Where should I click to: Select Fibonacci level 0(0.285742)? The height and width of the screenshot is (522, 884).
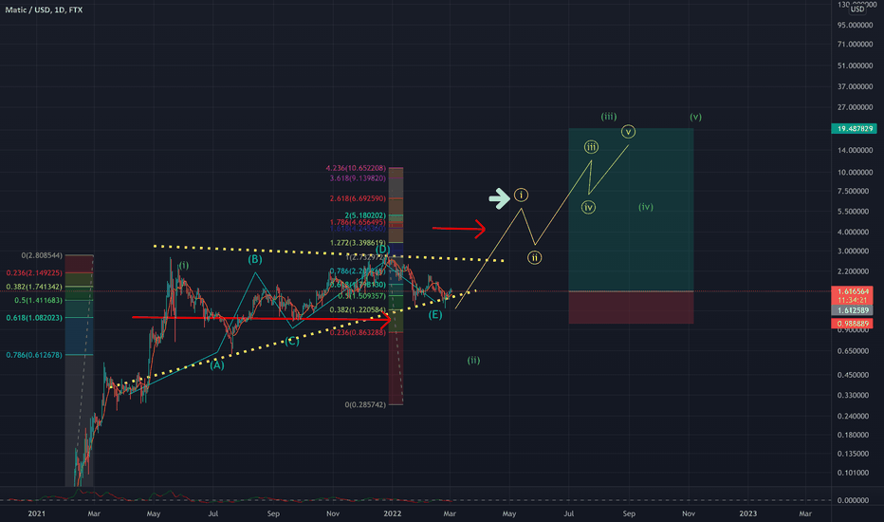[365, 404]
